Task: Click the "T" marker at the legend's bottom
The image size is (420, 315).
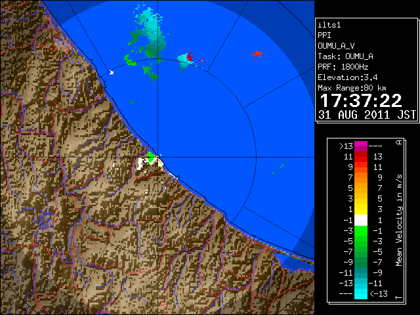Action: click(399, 297)
